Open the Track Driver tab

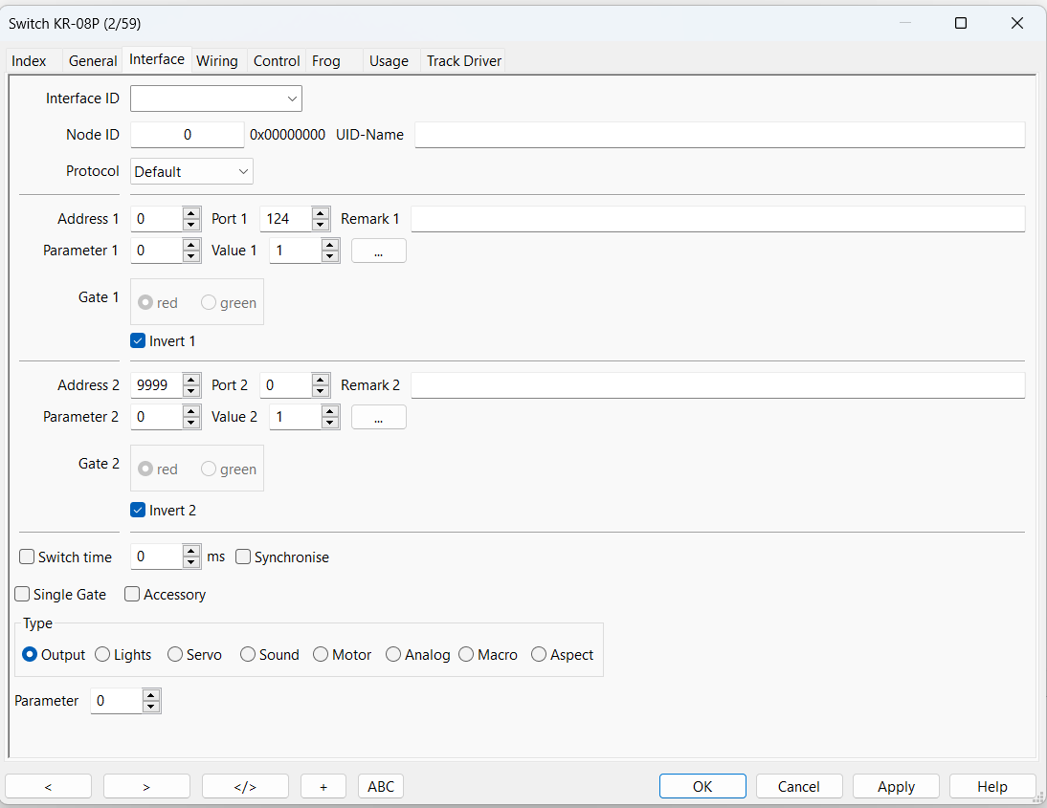coord(463,61)
